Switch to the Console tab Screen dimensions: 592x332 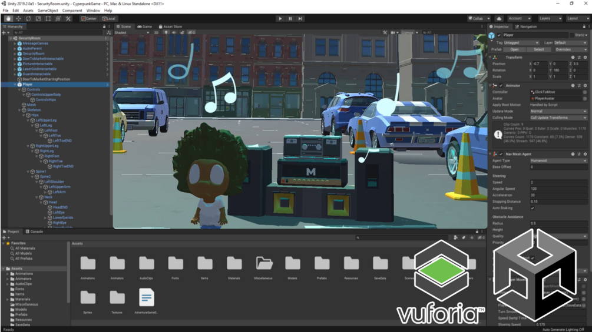click(34, 232)
